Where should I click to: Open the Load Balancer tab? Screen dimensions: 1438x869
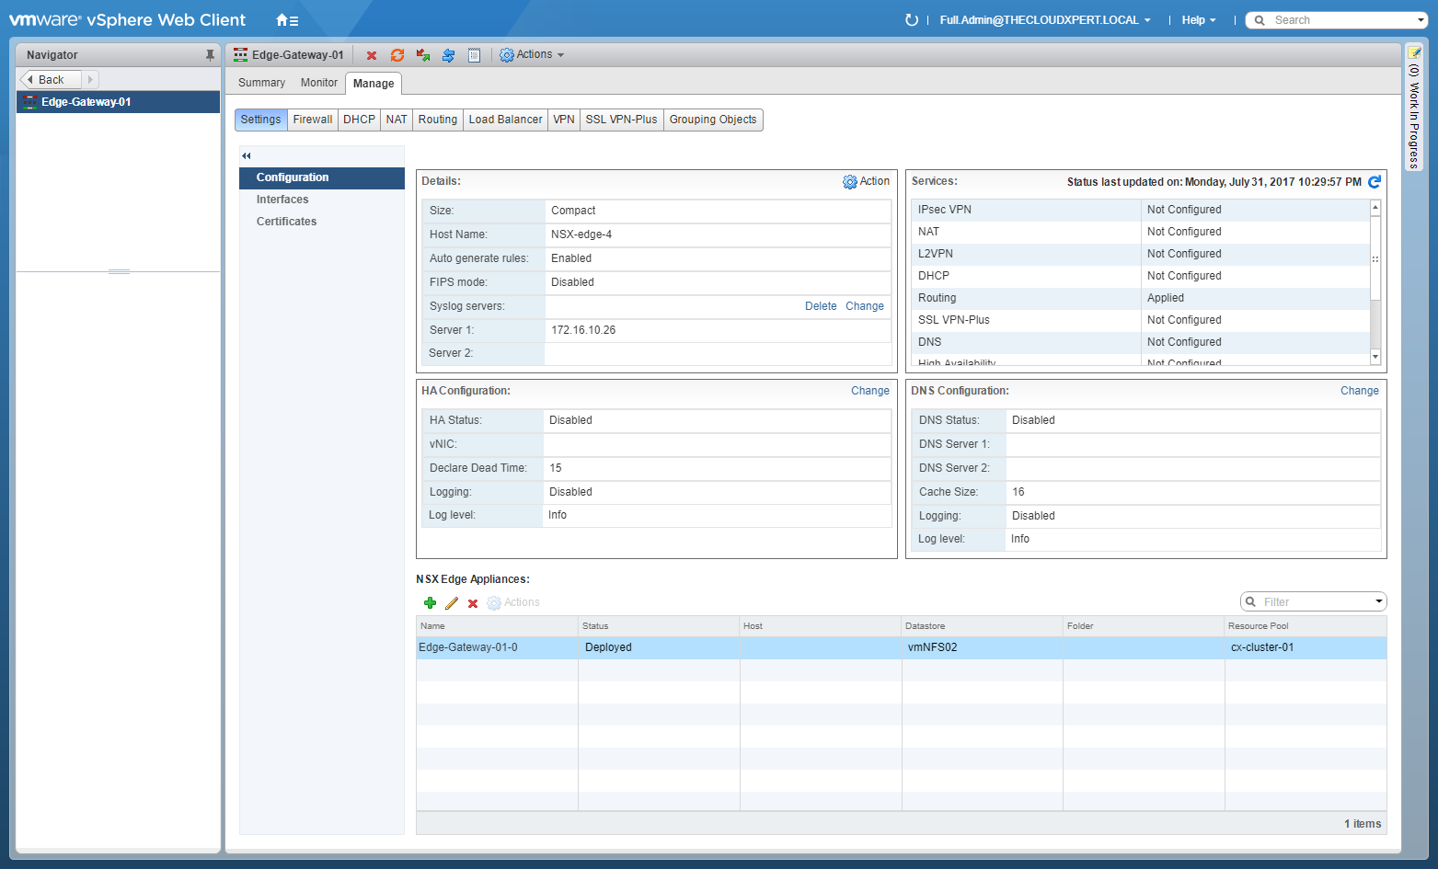(505, 120)
